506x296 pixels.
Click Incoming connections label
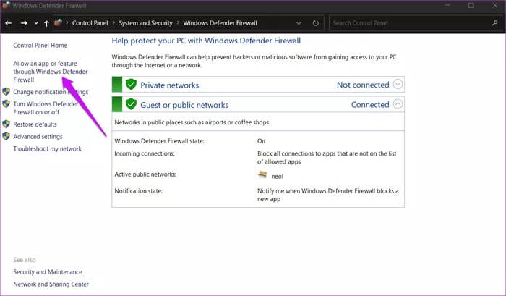145,154
